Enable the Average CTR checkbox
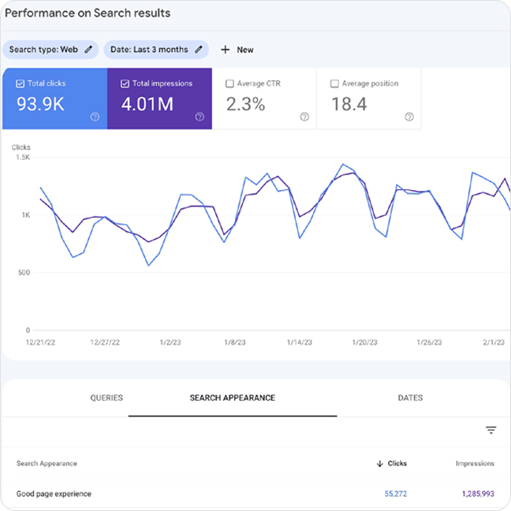 (229, 84)
